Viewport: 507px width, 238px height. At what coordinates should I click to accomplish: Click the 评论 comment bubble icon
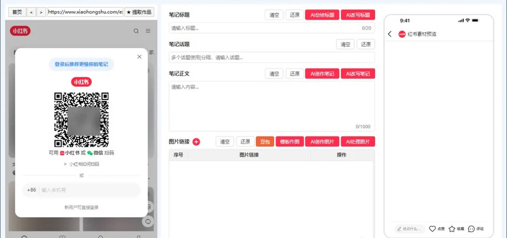[x=471, y=229]
